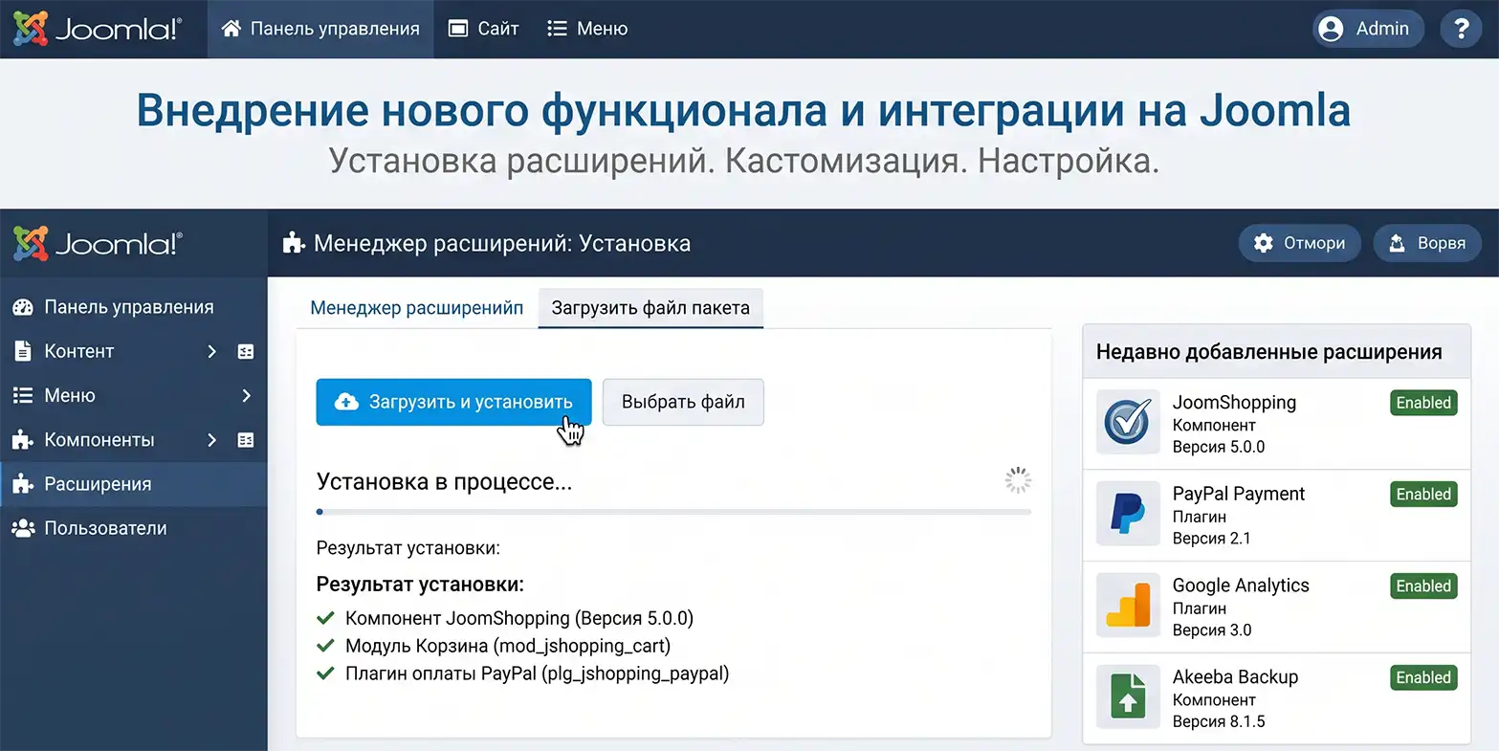The width and height of the screenshot is (1499, 751).
Task: Open Сайт in the top navigation
Action: (x=484, y=29)
